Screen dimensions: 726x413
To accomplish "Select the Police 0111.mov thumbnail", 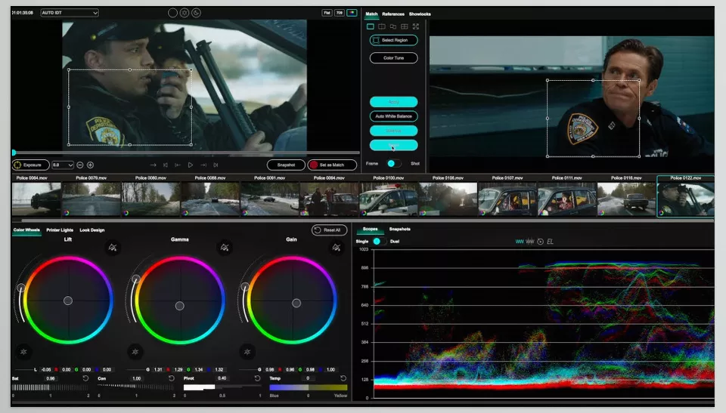I will tap(566, 199).
